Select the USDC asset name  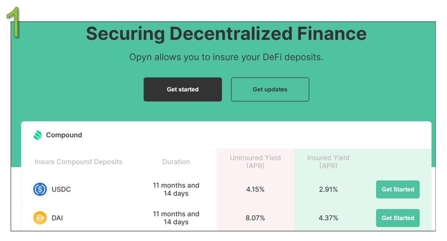[x=61, y=190]
